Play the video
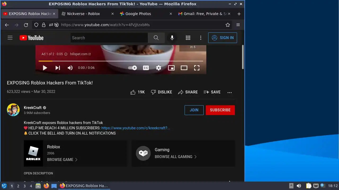Screen dimensions: 339x190 pos(45,68)
